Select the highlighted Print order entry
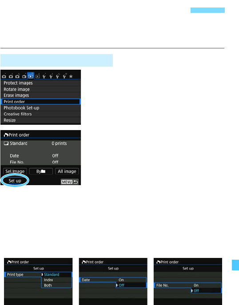Image resolution: width=239 pixels, height=305 pixels. (x=40, y=102)
